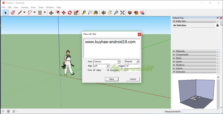Click the credits info status bar icon
The width and height of the screenshot is (223, 114).
8,111
